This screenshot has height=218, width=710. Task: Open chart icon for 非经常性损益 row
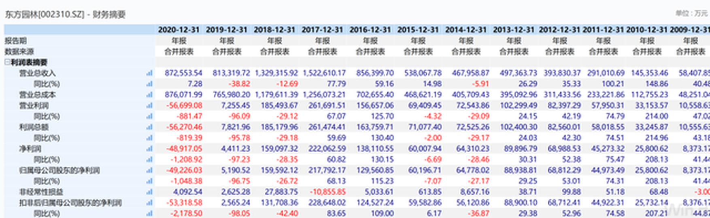click(x=149, y=192)
